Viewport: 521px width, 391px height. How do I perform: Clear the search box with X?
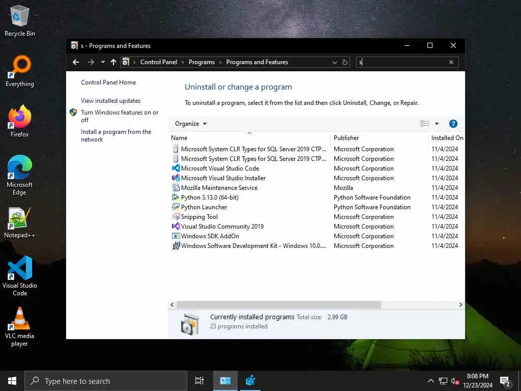pyautogui.click(x=451, y=62)
